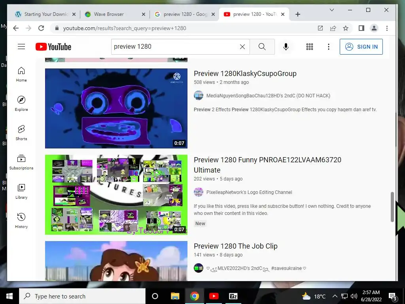Image resolution: width=405 pixels, height=304 pixels.
Task: Open Chrome from the taskbar
Action: [x=195, y=296]
